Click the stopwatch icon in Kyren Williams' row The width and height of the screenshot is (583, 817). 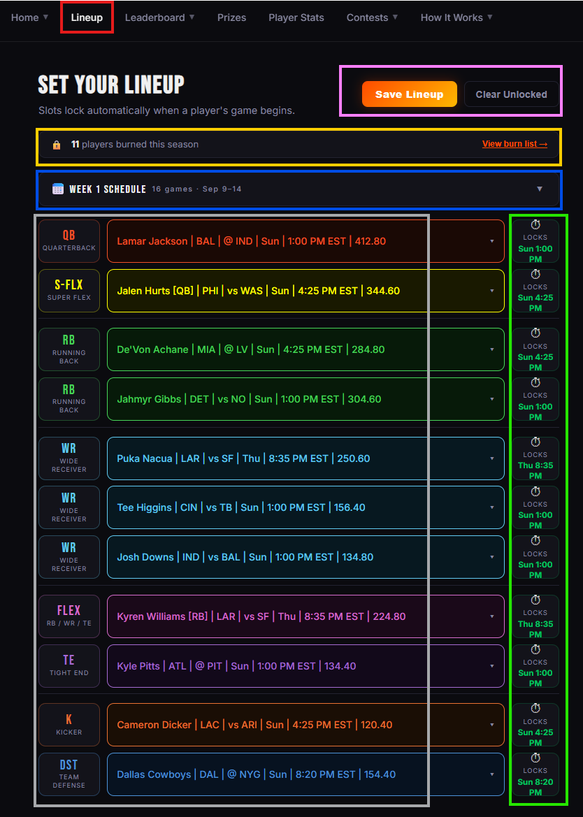[535, 600]
